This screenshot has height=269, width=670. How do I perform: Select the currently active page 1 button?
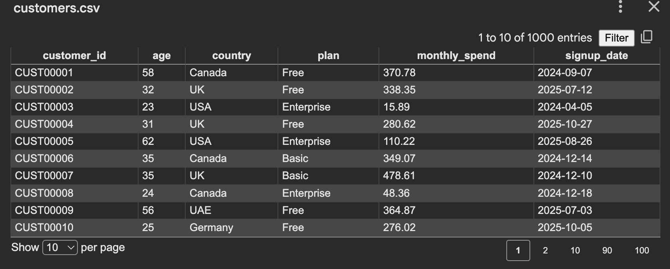tap(518, 251)
